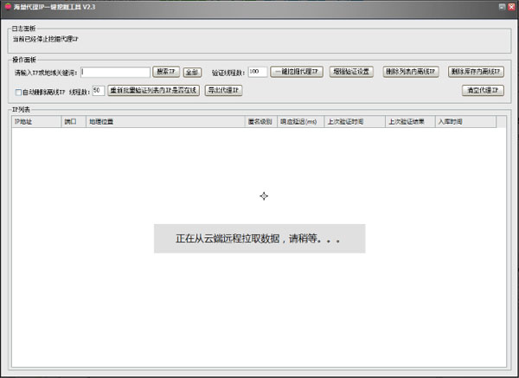Click the 全部 button
Viewport: 519px width, 378px height.
tap(192, 72)
